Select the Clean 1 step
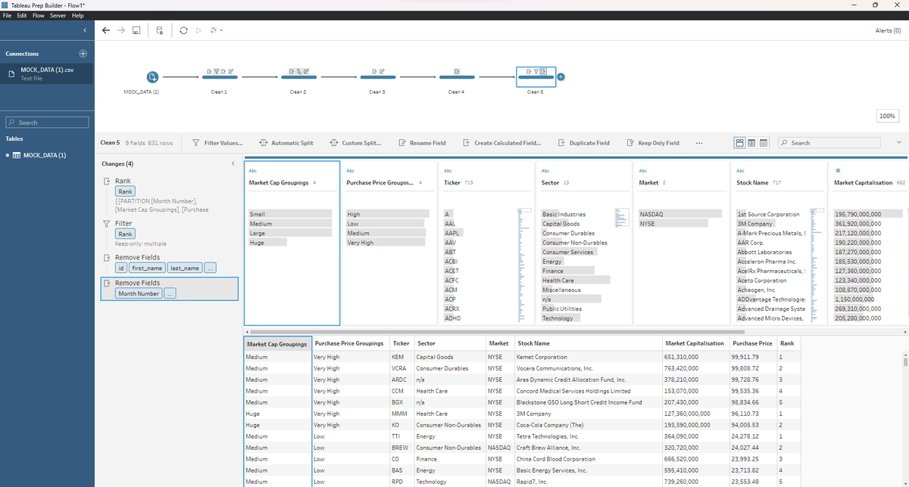This screenshot has width=909, height=487. (219, 76)
